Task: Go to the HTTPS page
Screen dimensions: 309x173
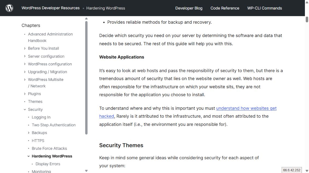Action: coord(38,141)
